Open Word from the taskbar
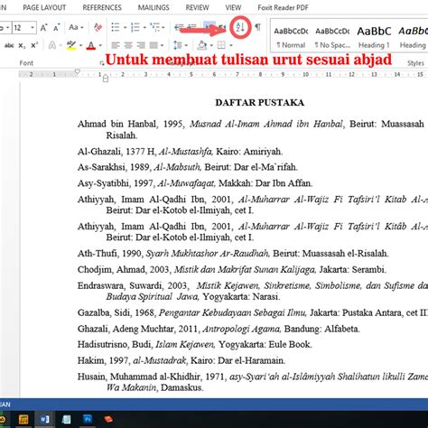This screenshot has width=428, height=428. click(45, 419)
